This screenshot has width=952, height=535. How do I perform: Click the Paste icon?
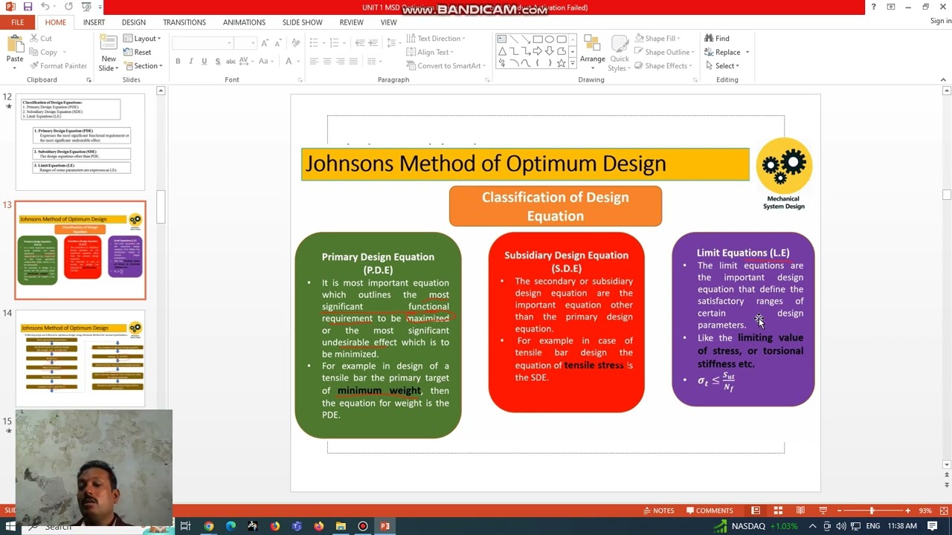tap(14, 44)
